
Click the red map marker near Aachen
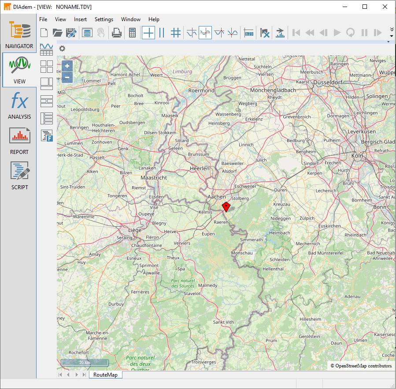coord(226,207)
